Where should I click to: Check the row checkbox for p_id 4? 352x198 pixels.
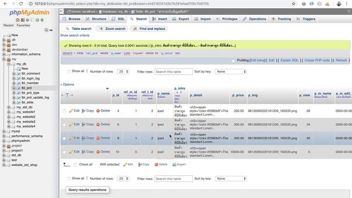(64, 111)
